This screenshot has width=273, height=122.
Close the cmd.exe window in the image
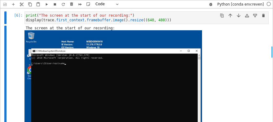pyautogui.click(x=196, y=51)
